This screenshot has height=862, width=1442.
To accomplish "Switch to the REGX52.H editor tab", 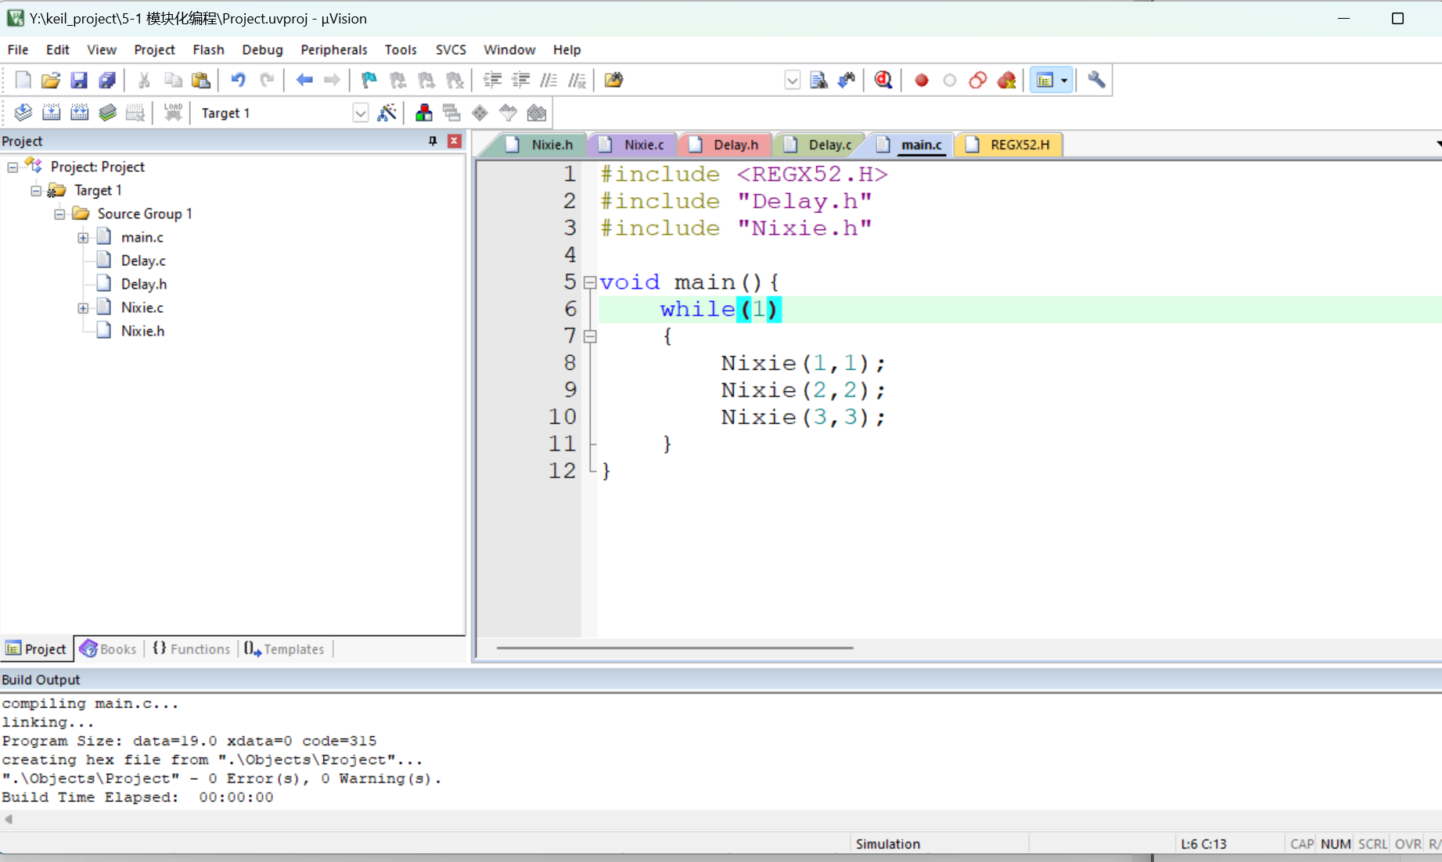I will pos(1009,145).
